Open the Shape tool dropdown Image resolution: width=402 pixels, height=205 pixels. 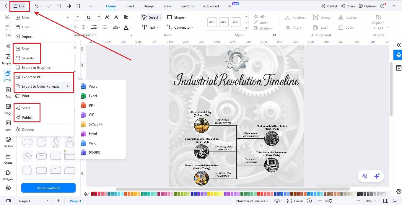point(177,17)
